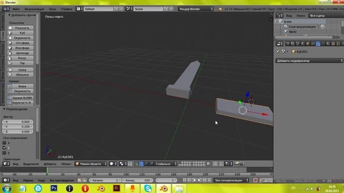Open the Справка help menu
The image size is (344, 193).
66,9
